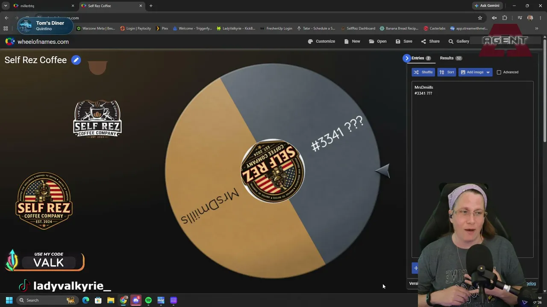This screenshot has width=547, height=307.
Task: Click the wheelofnames.com logo
Action: point(37,42)
